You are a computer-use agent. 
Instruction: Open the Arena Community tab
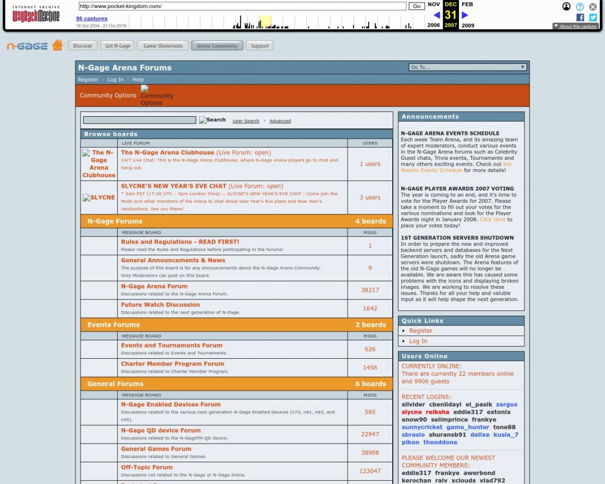217,46
